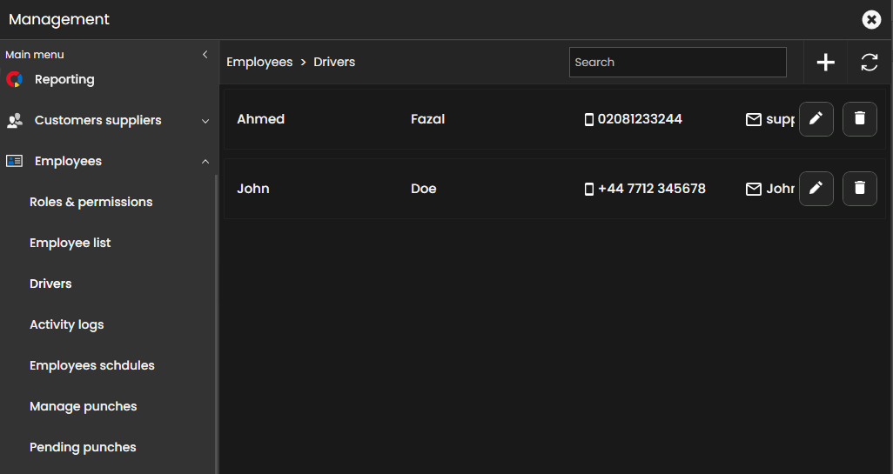
Task: Open Manage punches page
Action: tap(83, 406)
